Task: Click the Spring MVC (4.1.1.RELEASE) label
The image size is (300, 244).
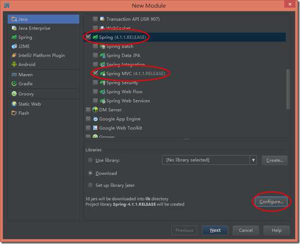Action: tap(135, 74)
